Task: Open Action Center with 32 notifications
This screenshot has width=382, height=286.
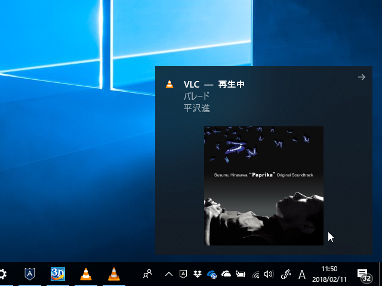Action: click(x=364, y=275)
